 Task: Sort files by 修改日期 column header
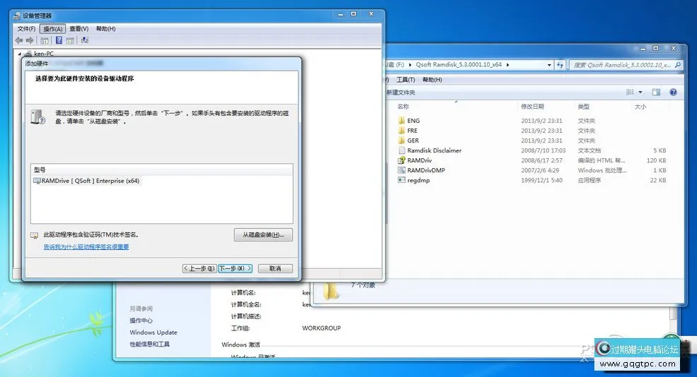(532, 107)
